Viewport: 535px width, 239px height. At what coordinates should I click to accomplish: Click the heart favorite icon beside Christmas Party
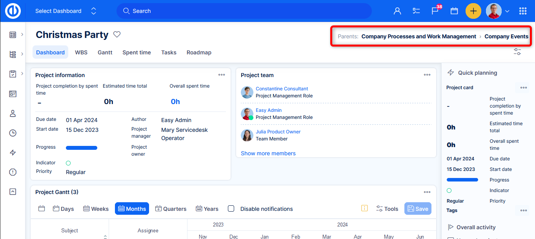[x=117, y=34]
